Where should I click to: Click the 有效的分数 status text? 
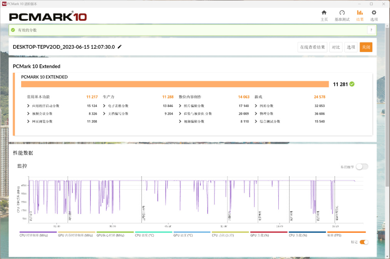click(27, 30)
